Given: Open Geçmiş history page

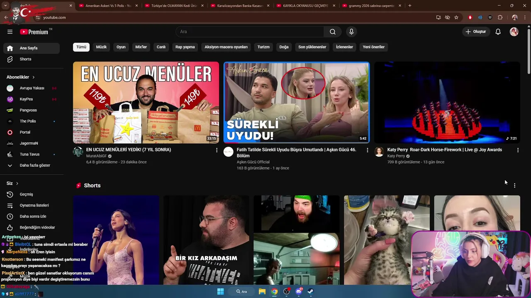Looking at the screenshot, I should [x=32, y=195].
